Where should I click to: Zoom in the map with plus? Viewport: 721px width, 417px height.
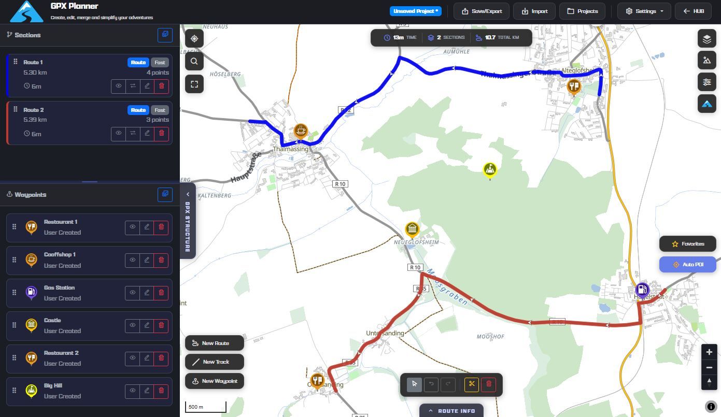pos(709,352)
